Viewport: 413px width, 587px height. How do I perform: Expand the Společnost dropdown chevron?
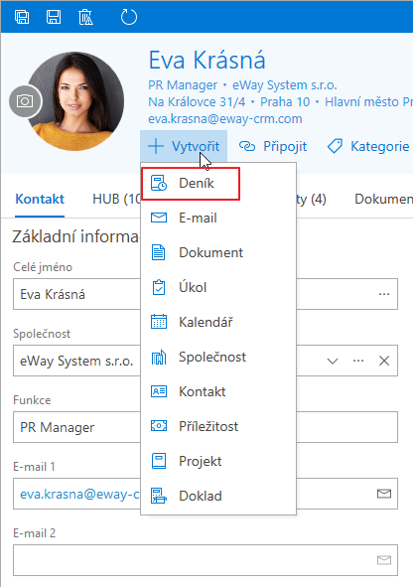[333, 362]
